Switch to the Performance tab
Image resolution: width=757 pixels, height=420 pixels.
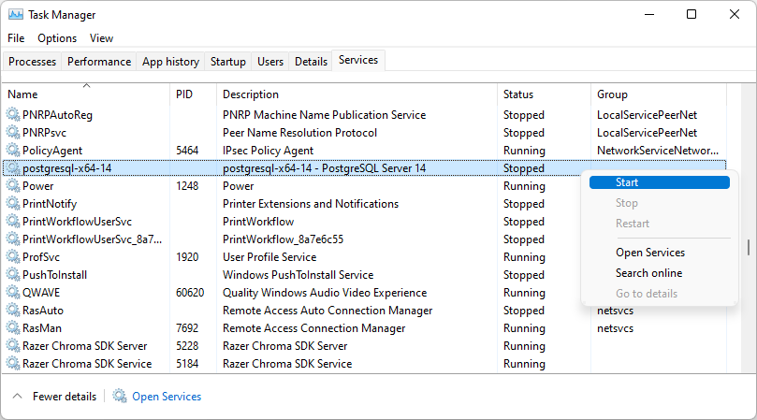pos(99,62)
